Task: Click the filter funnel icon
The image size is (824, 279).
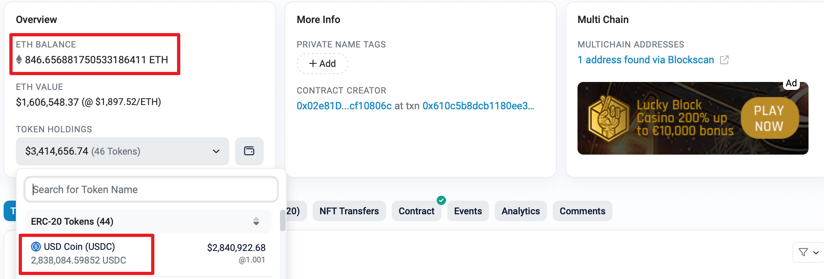Action: [803, 252]
